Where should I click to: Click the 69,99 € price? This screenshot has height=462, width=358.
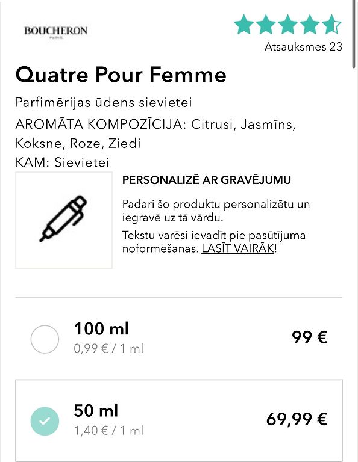[x=297, y=419]
